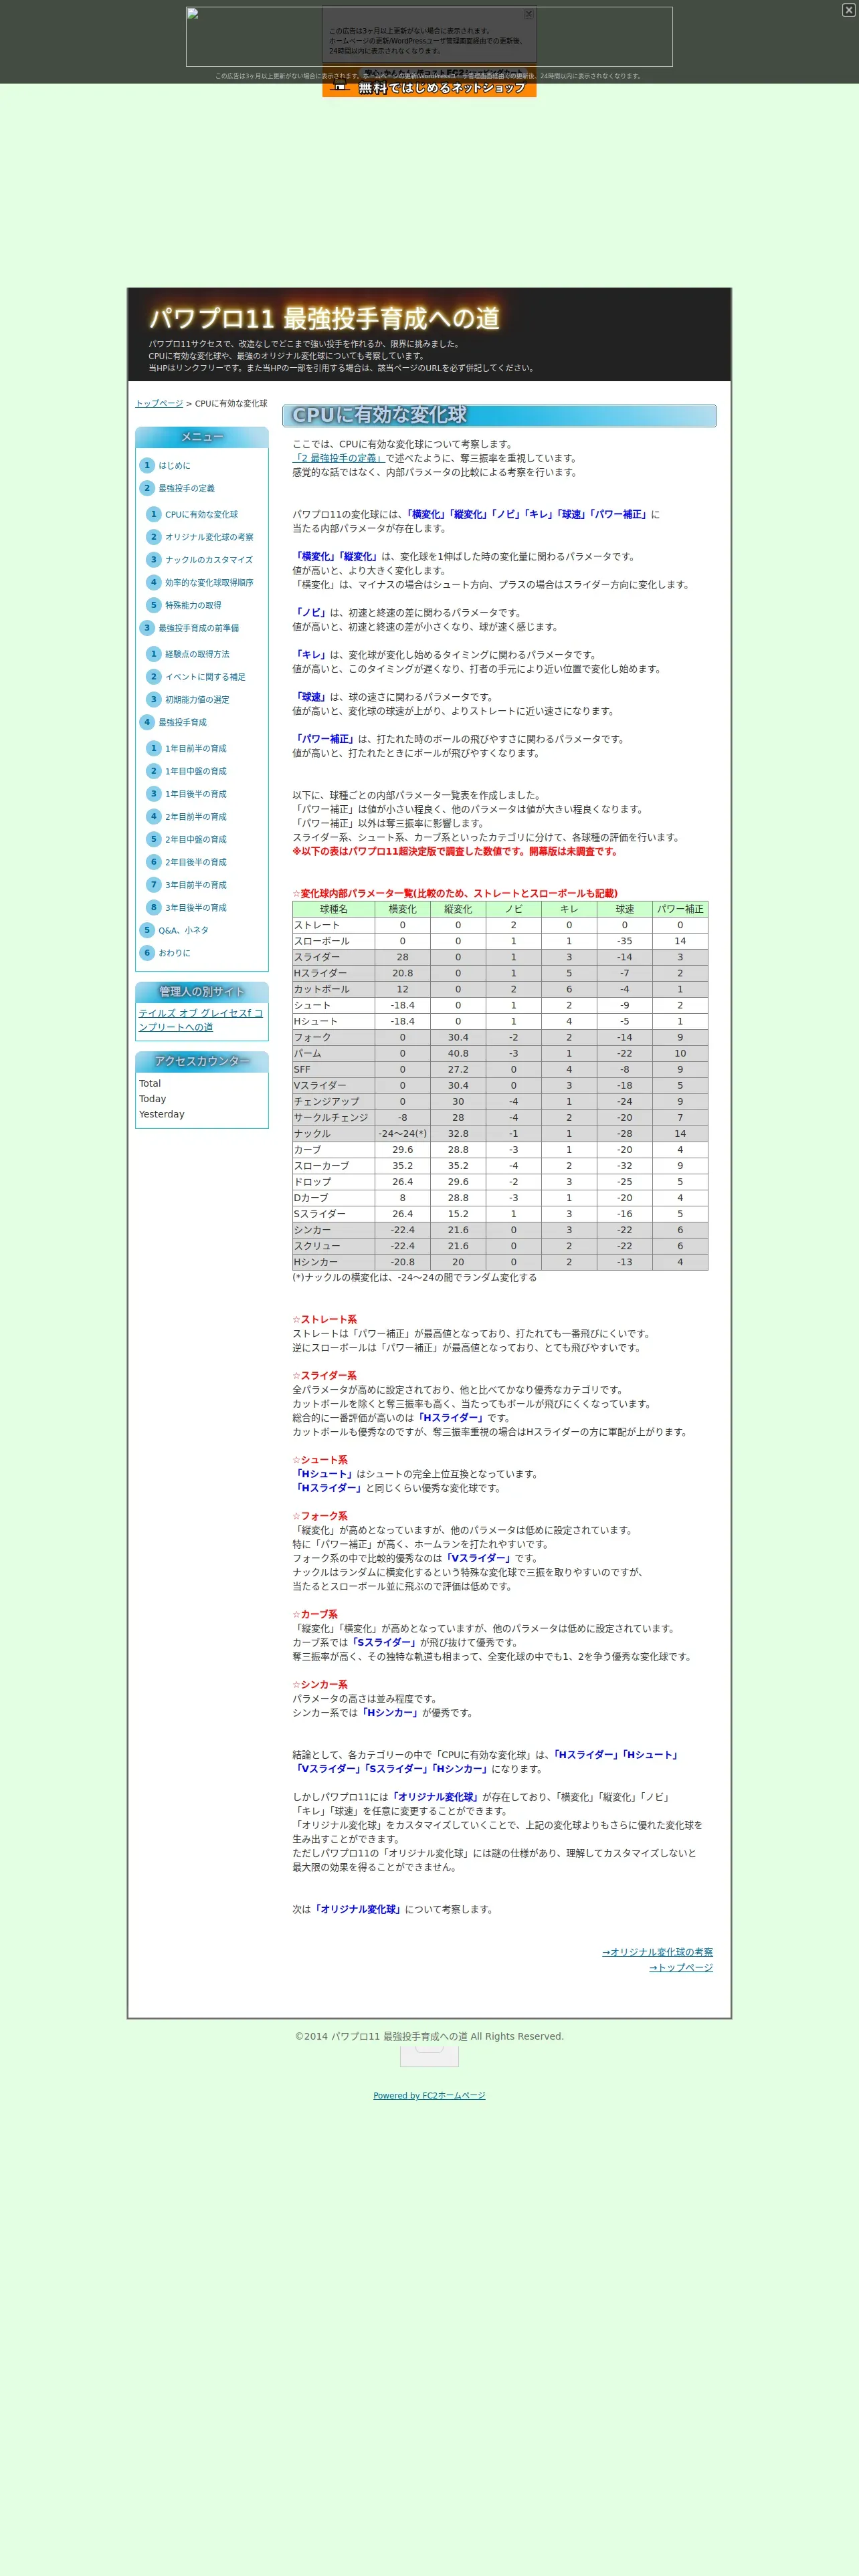Click the bullet icon beside イベントに関する補足
This screenshot has width=859, height=2576.
pyautogui.click(x=154, y=677)
